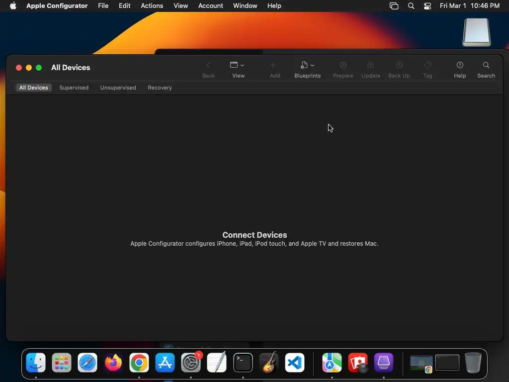This screenshot has width=509, height=382.
Task: Show devices in the Recovery tab
Action: point(160,88)
